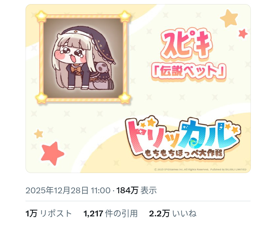The width and height of the screenshot is (276, 225).
Task: Click the large red star at bottom left
Action: pyautogui.click(x=52, y=153)
